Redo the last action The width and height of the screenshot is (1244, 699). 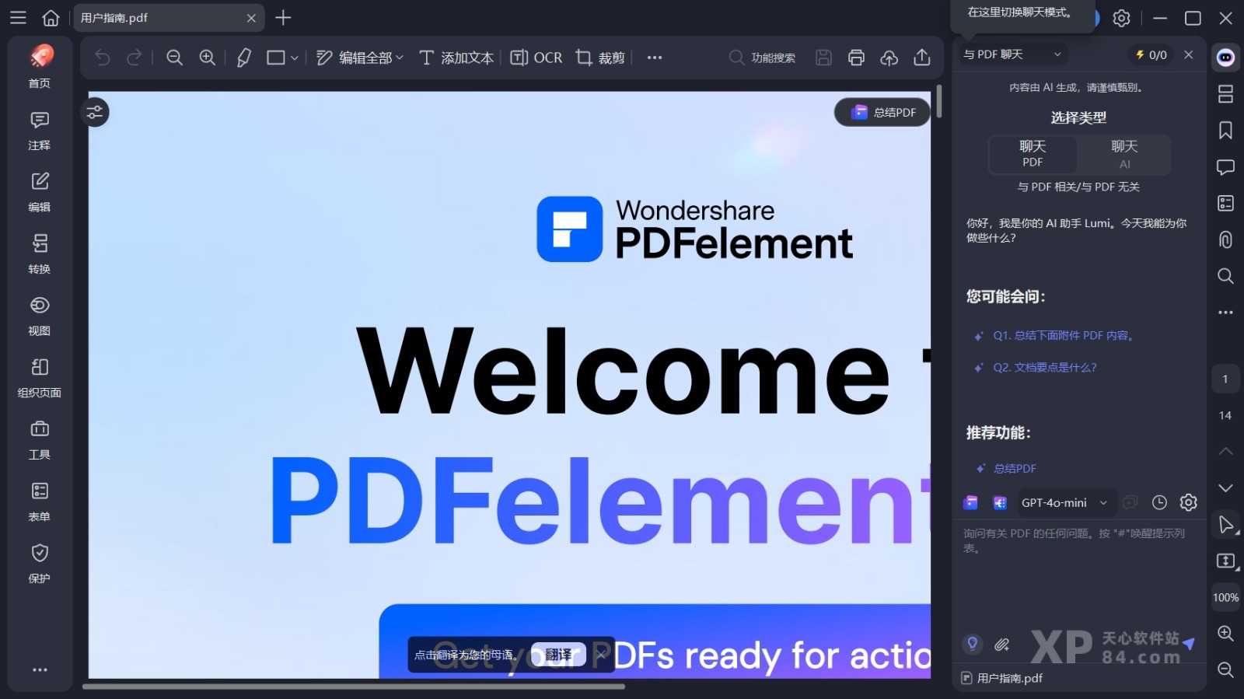pyautogui.click(x=135, y=58)
